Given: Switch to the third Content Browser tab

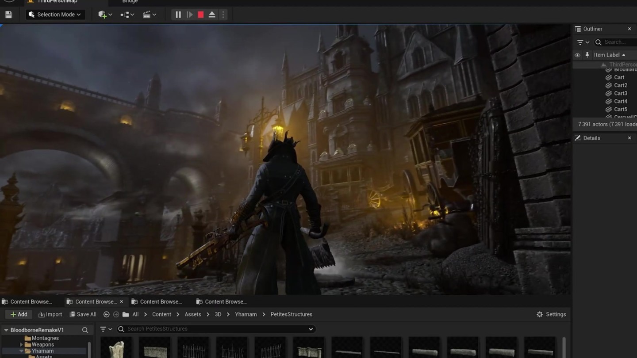Looking at the screenshot, I should (x=157, y=302).
